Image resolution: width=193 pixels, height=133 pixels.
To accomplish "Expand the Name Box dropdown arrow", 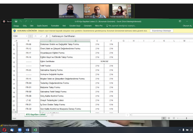I will click(27, 36).
